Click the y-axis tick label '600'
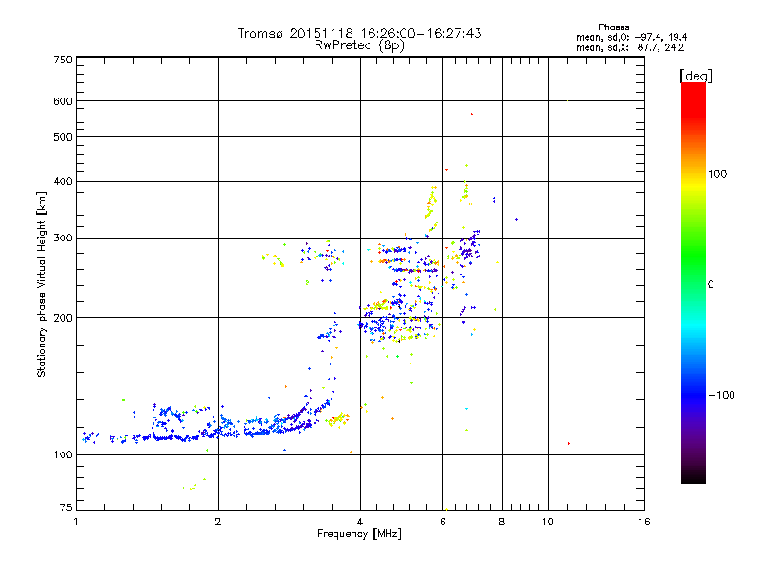This screenshot has height=568, width=758. (63, 101)
